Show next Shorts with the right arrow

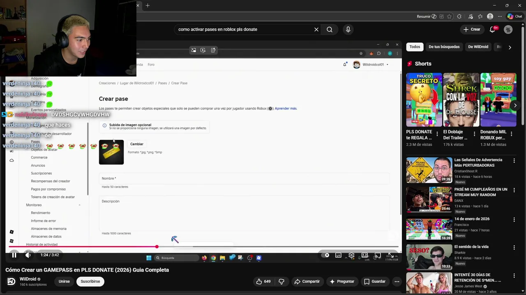515,105
